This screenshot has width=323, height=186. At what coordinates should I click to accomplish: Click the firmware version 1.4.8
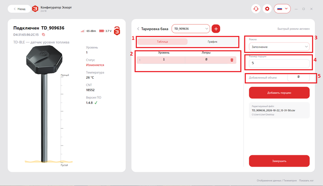[x=89, y=102]
